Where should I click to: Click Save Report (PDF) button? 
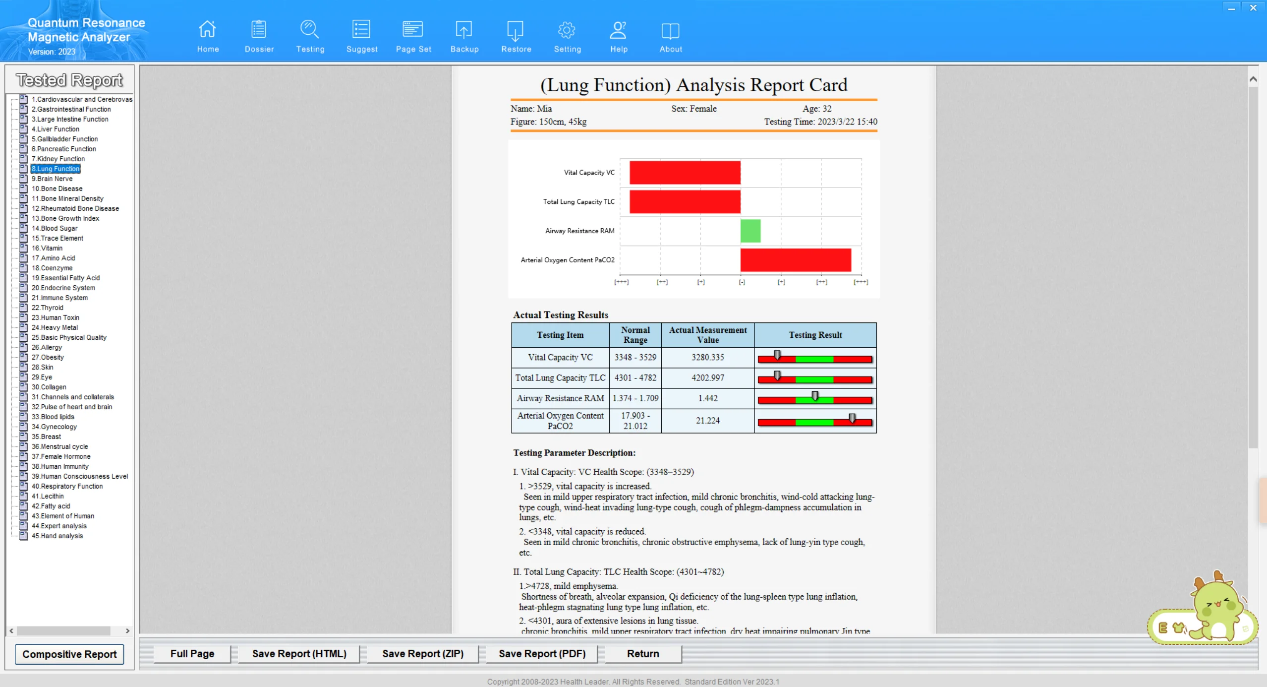point(542,653)
